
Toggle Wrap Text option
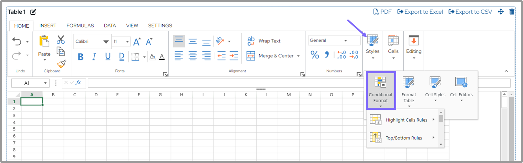264,41
